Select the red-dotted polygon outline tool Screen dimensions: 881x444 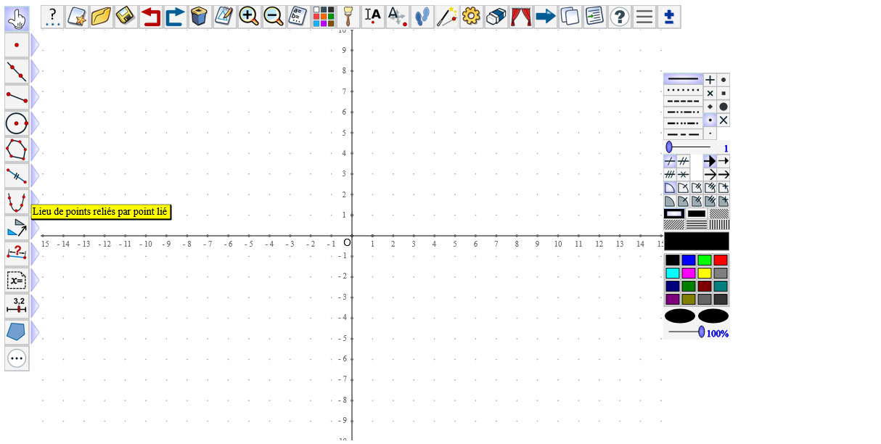tap(17, 149)
